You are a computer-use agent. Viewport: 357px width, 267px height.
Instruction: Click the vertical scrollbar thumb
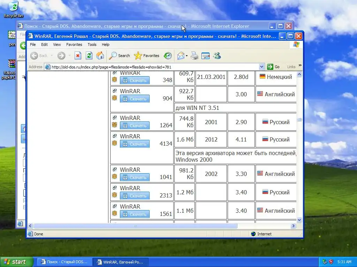tap(299, 120)
